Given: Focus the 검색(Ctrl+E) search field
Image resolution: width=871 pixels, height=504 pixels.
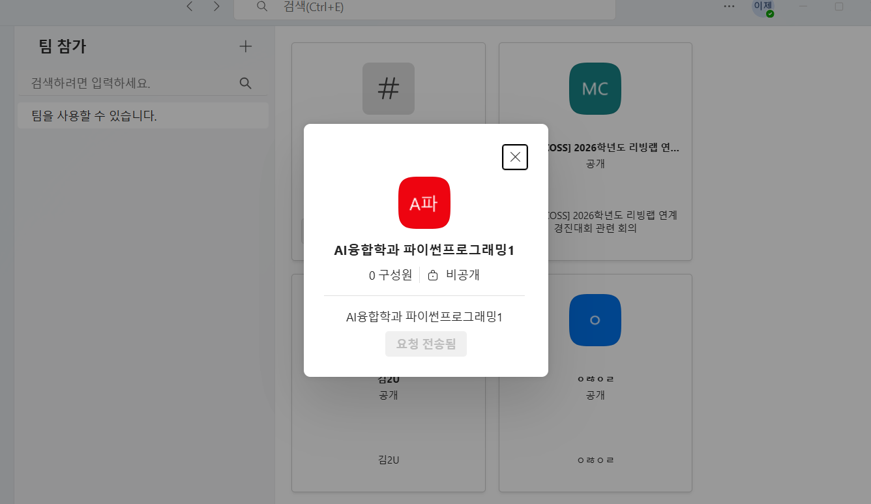Looking at the screenshot, I should point(424,8).
